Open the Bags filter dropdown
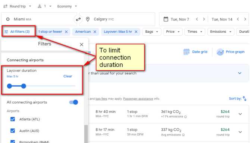 pos(151,32)
